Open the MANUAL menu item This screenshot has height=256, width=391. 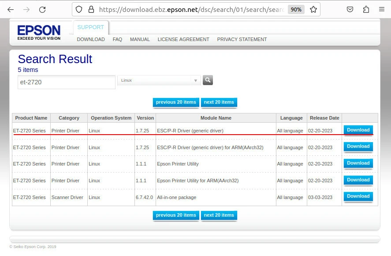(140, 39)
